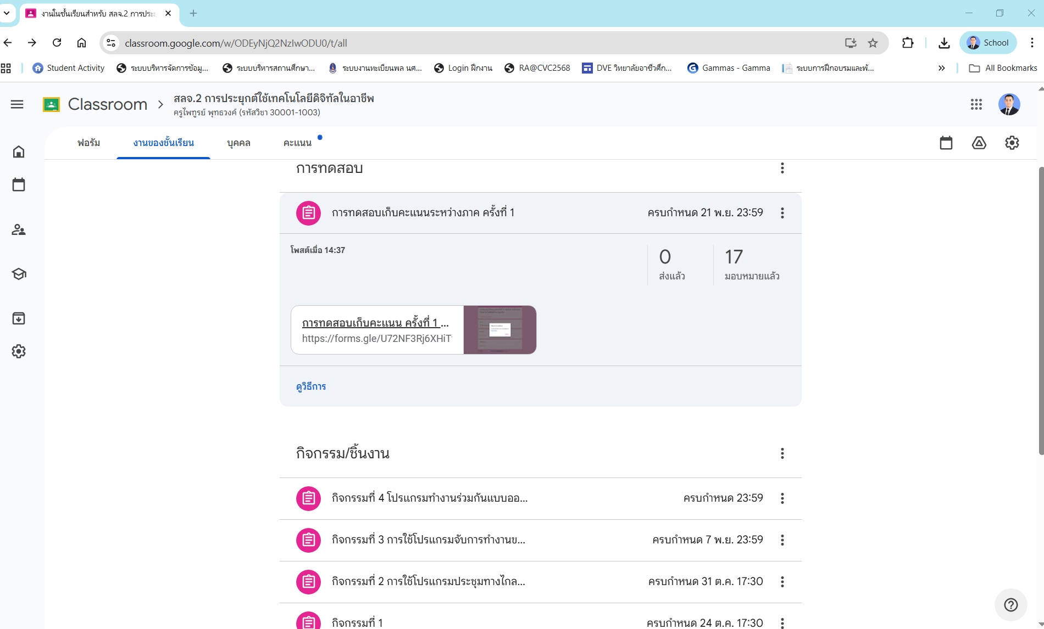Click assignment icon of กิจกรรมที่ 3
Screen dimensions: 1044x629
(x=308, y=540)
